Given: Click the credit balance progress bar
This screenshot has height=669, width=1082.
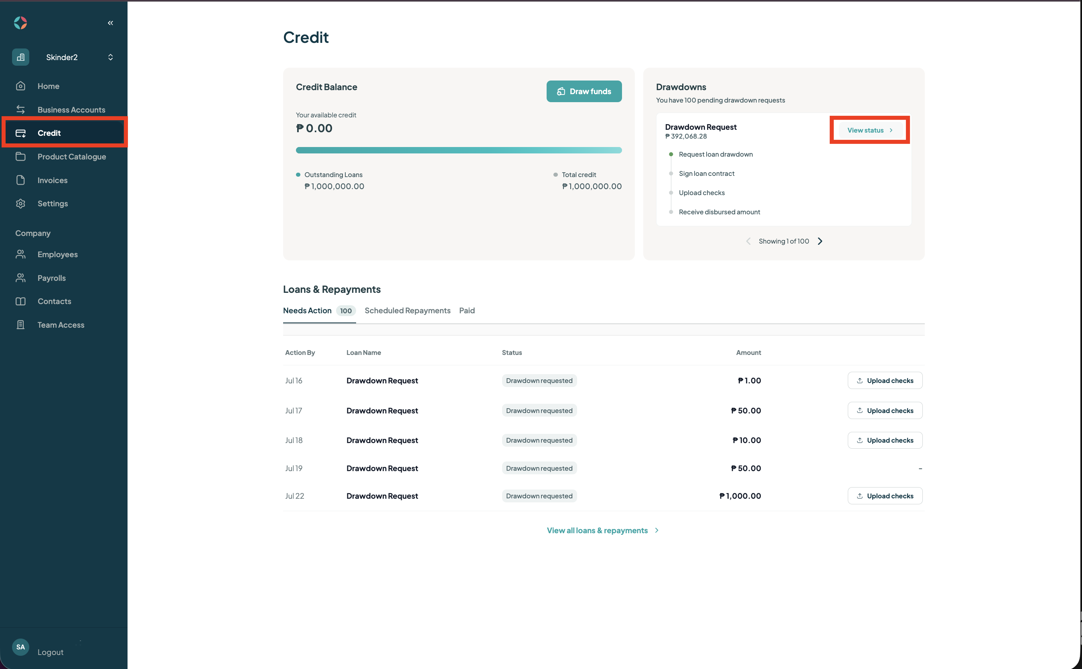Looking at the screenshot, I should click(x=458, y=150).
